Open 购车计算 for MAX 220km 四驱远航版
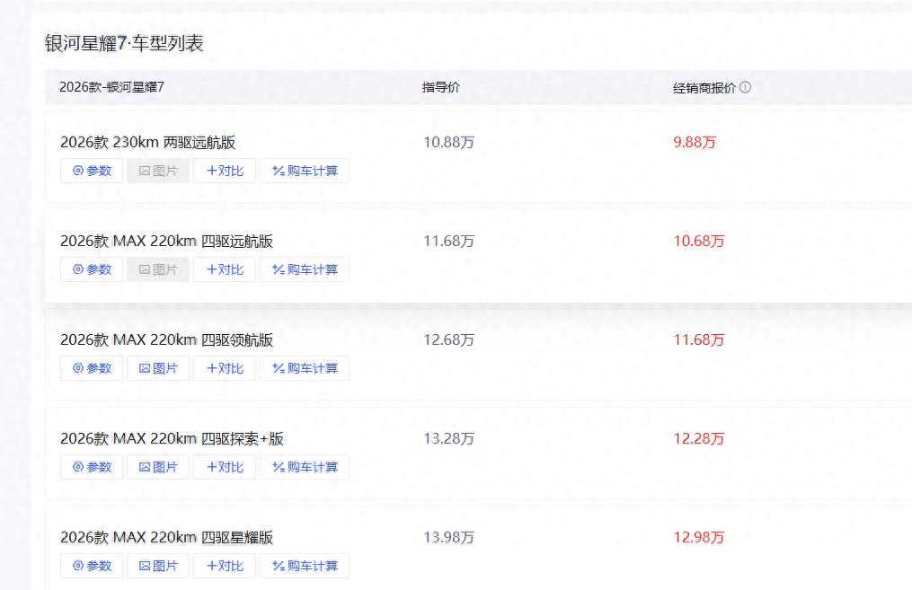912x590 pixels. click(305, 269)
